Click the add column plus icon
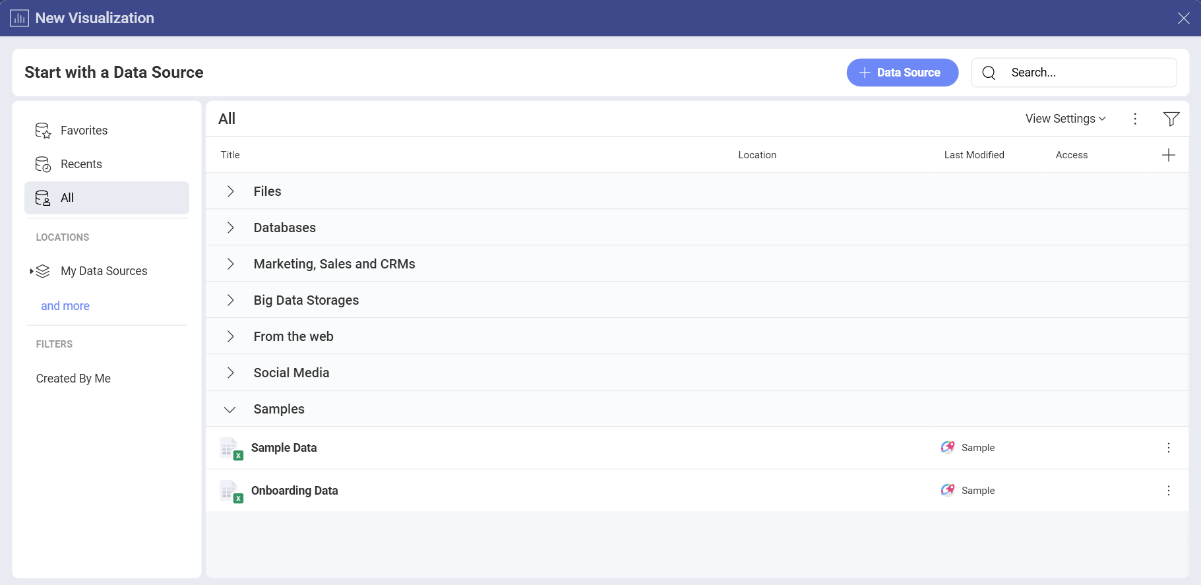 (1169, 155)
